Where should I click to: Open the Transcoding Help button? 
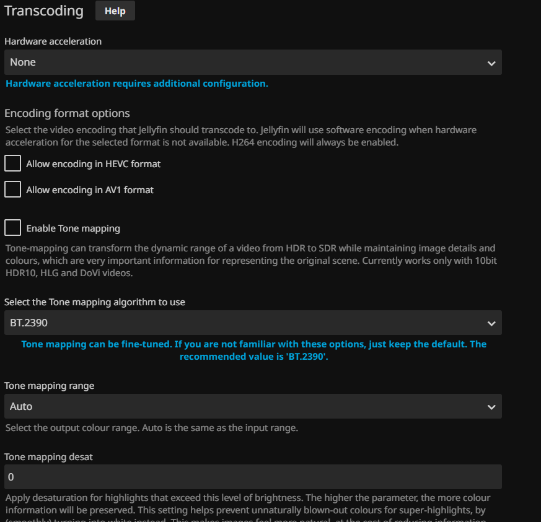(115, 11)
